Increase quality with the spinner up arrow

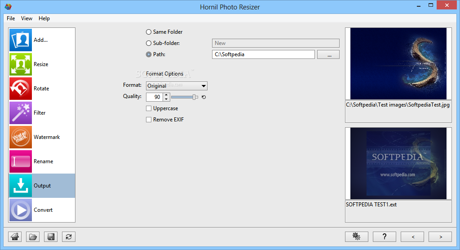point(166,95)
